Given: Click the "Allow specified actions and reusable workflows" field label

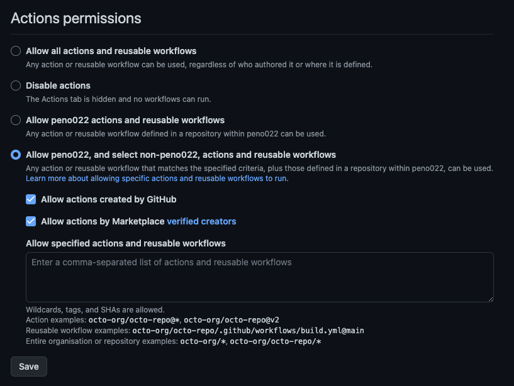Looking at the screenshot, I should pos(126,243).
